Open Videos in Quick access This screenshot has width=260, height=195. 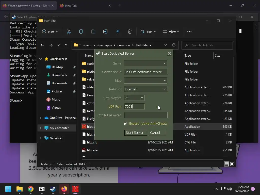56,108
